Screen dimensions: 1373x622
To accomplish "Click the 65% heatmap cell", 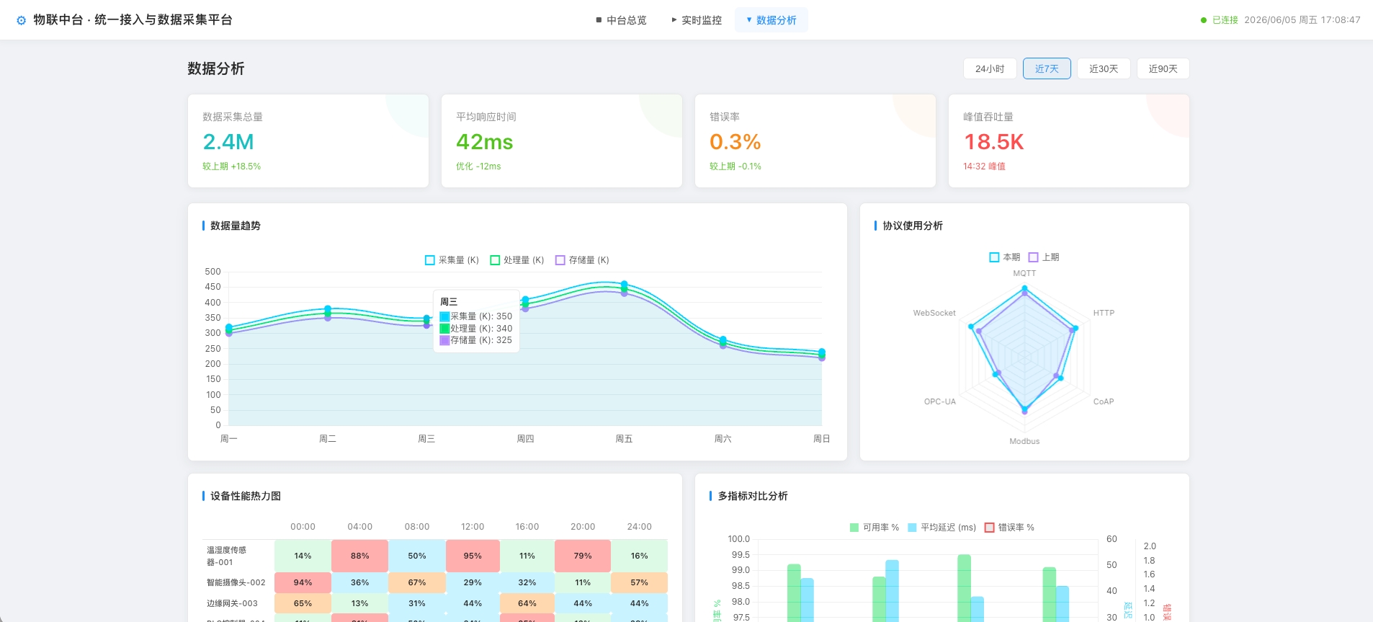I will [303, 603].
